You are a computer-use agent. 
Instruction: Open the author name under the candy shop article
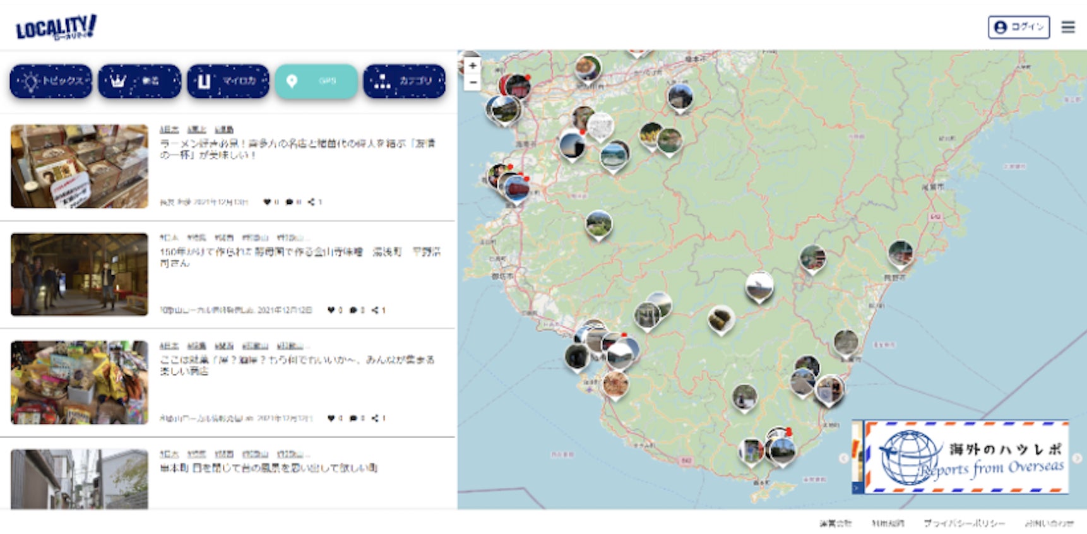[206, 418]
